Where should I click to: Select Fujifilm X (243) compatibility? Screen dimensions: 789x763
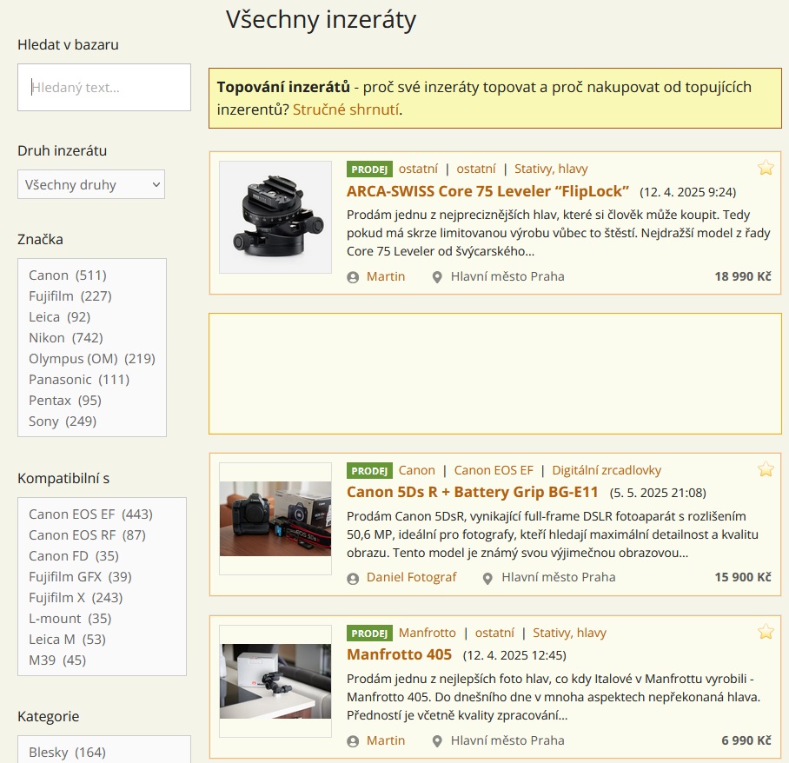tap(76, 598)
